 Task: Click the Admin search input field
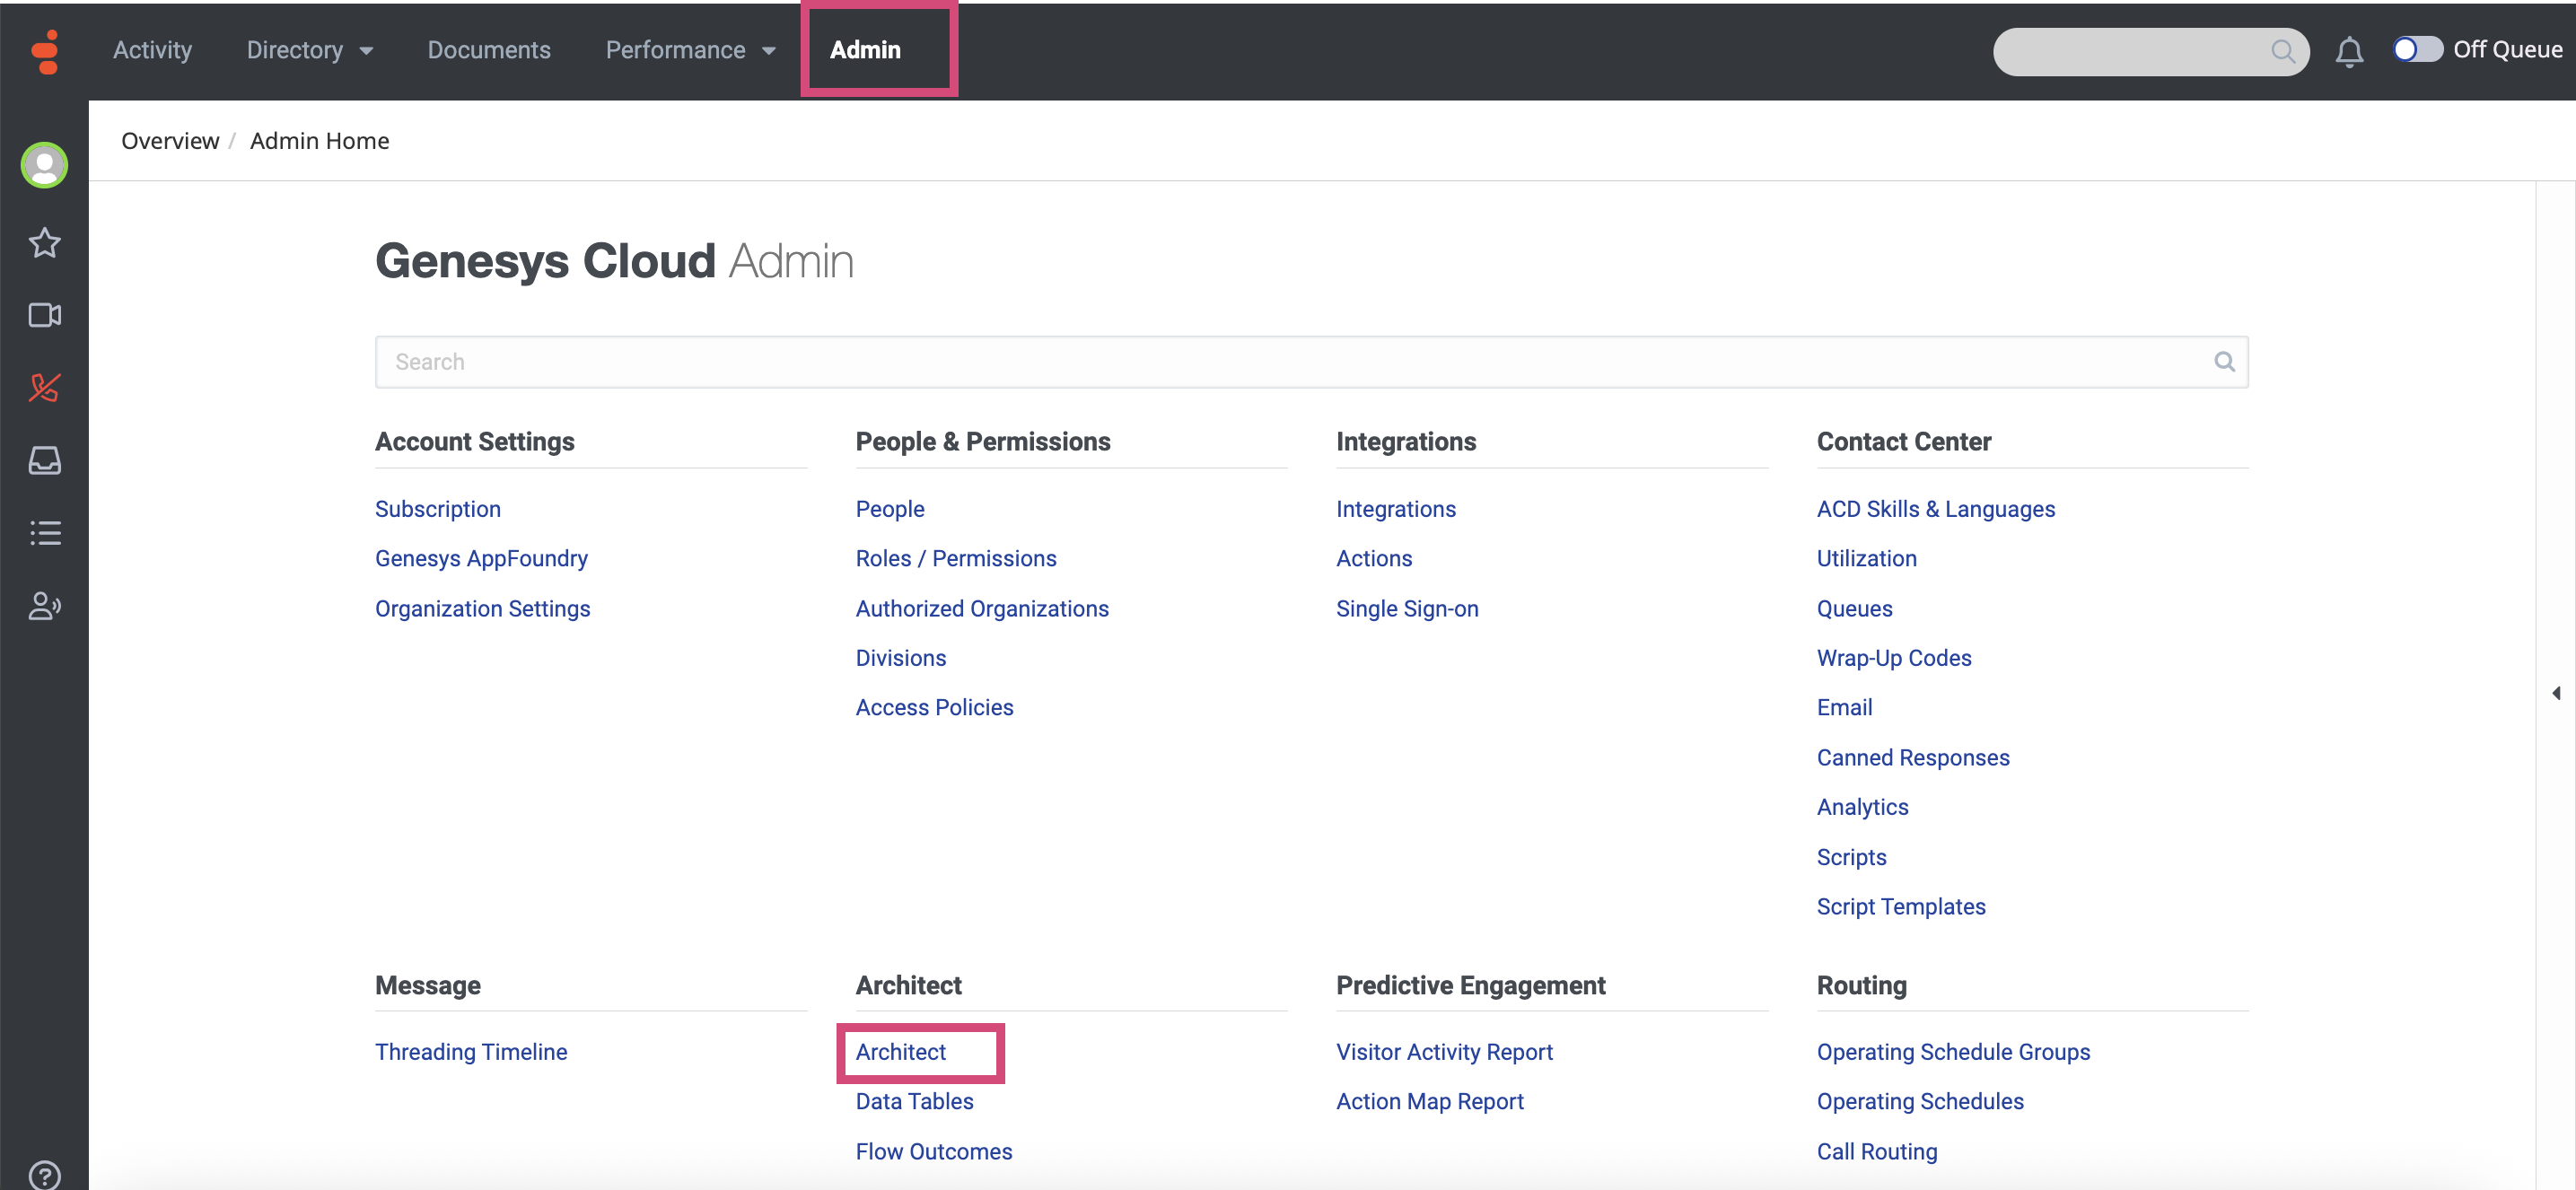[x=1290, y=362]
